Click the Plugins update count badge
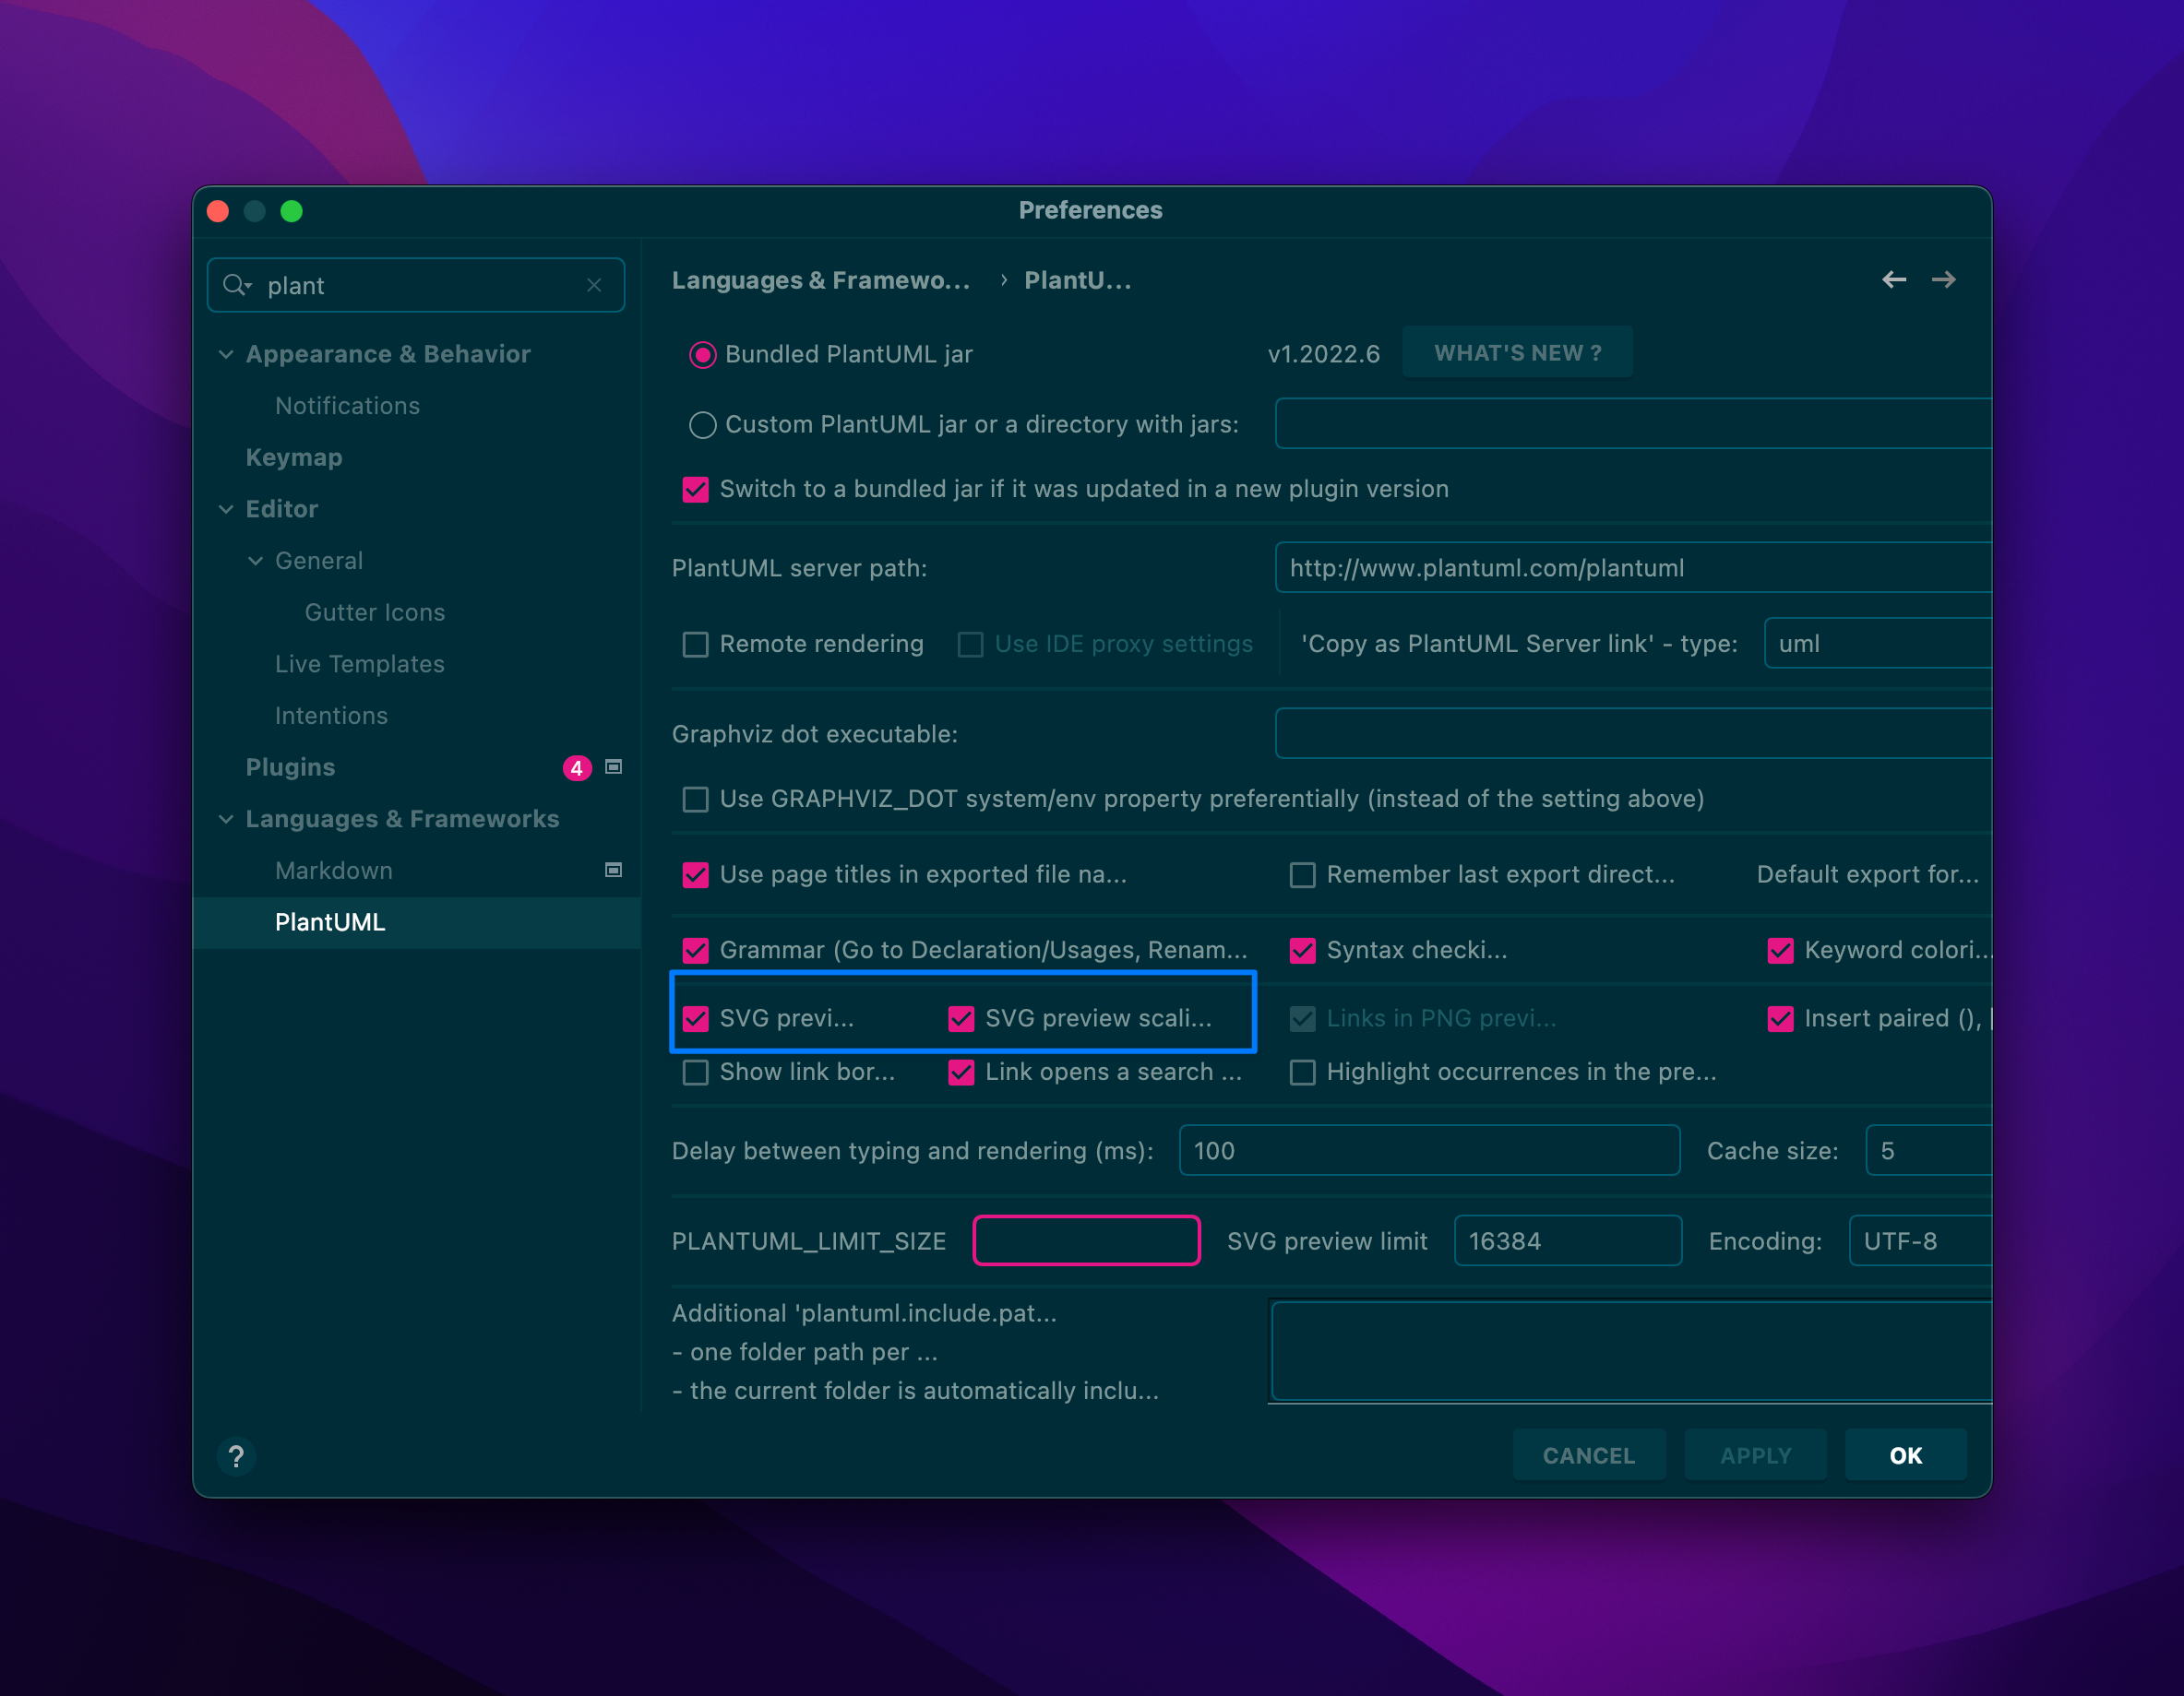2184x1696 pixels. [x=576, y=767]
